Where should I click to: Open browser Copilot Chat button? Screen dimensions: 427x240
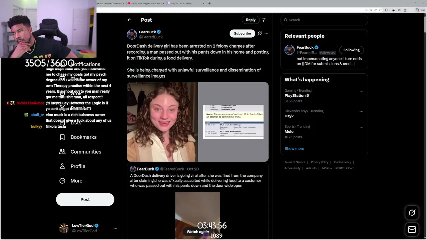[x=420, y=10]
